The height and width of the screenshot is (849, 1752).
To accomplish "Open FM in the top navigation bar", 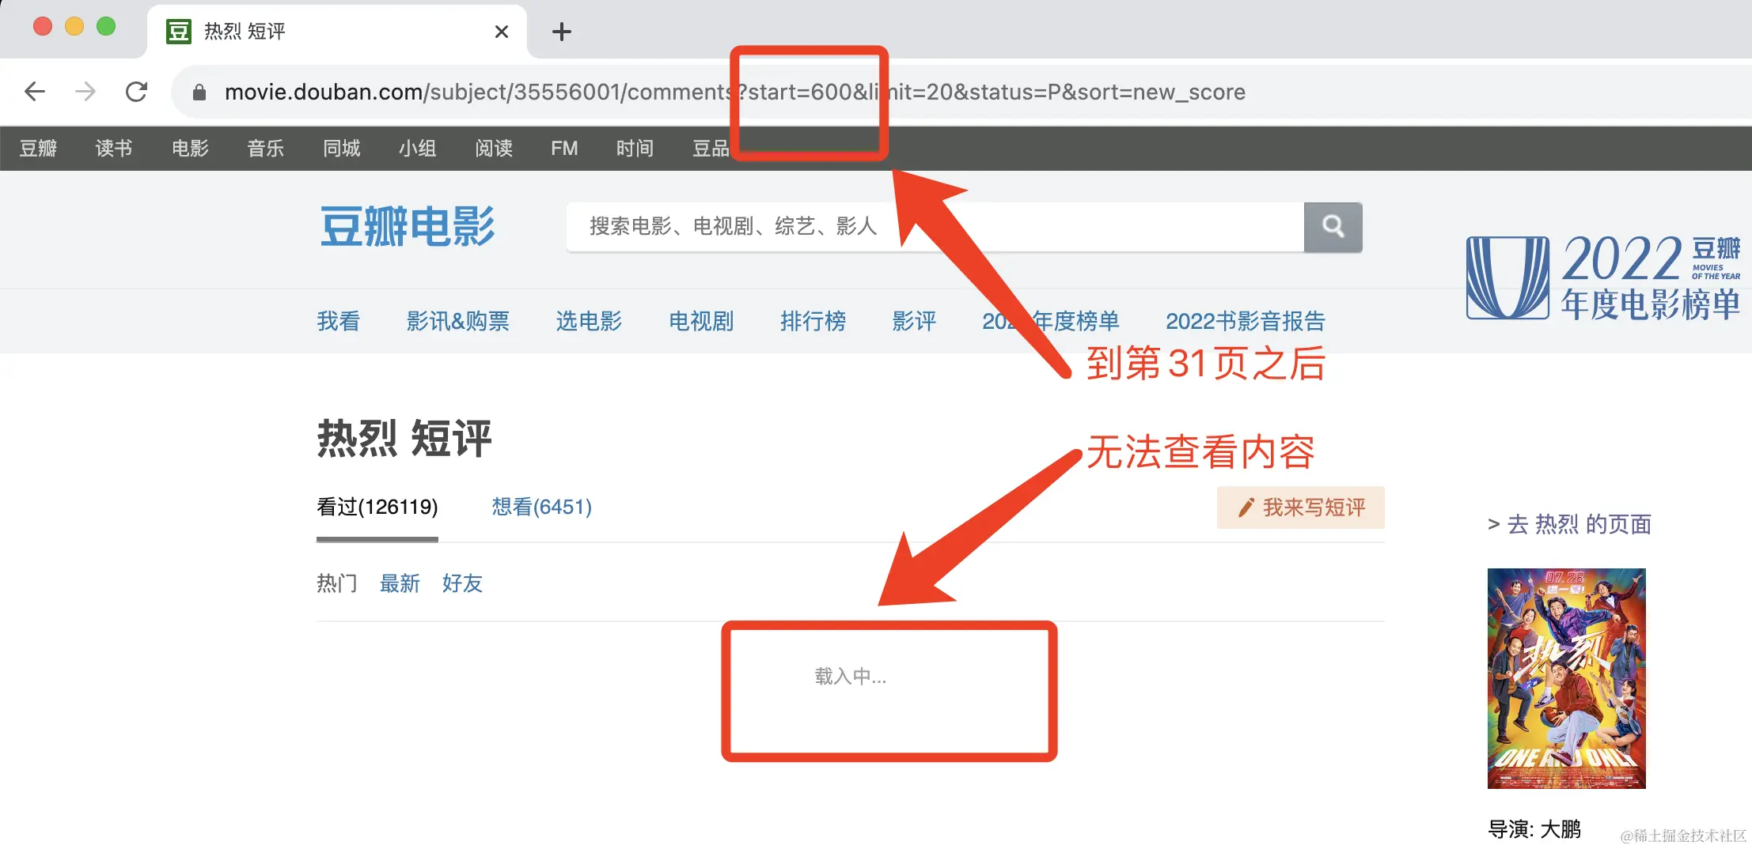I will 564,148.
